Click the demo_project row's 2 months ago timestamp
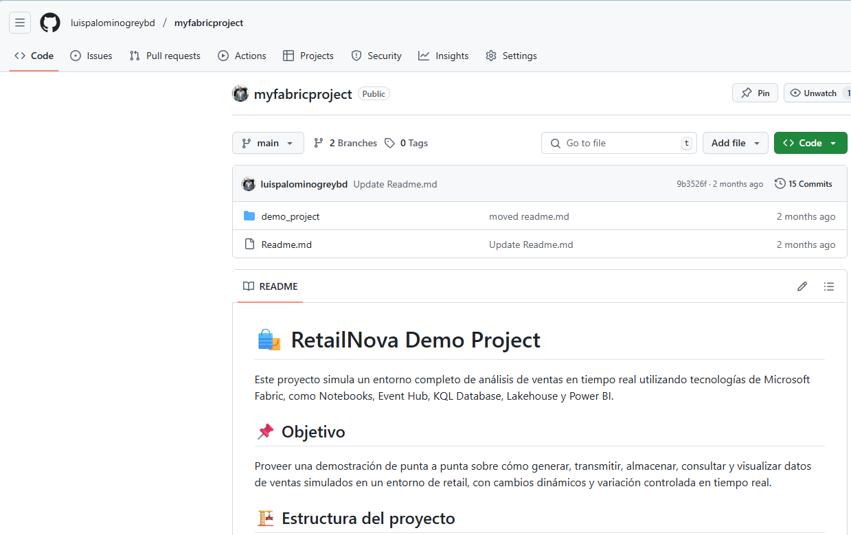Image resolution: width=851 pixels, height=535 pixels. (x=806, y=216)
